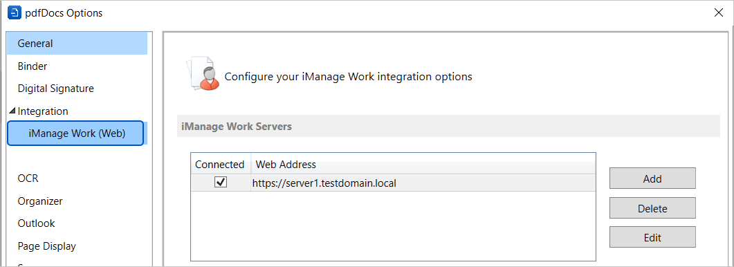Click the Connected column header
The image size is (734, 267).
coord(220,165)
